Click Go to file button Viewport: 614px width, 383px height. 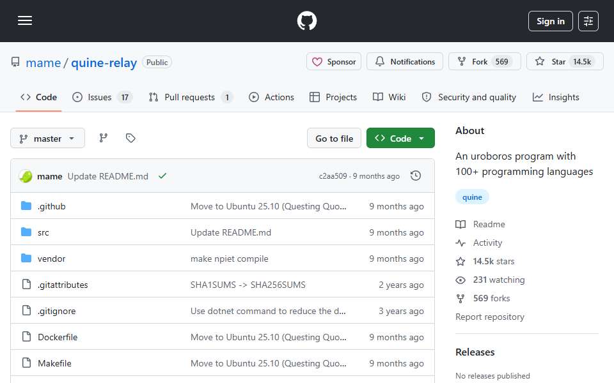[x=334, y=139]
